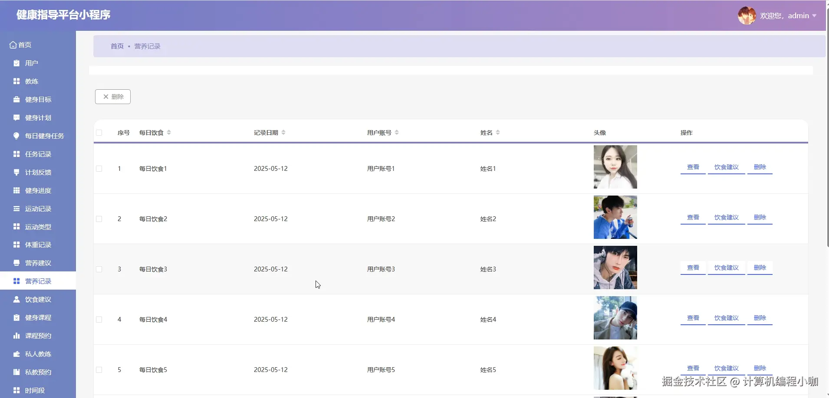Screen dimensions: 829x398
Task: Click the 用户 sidebar icon
Action: 16,63
